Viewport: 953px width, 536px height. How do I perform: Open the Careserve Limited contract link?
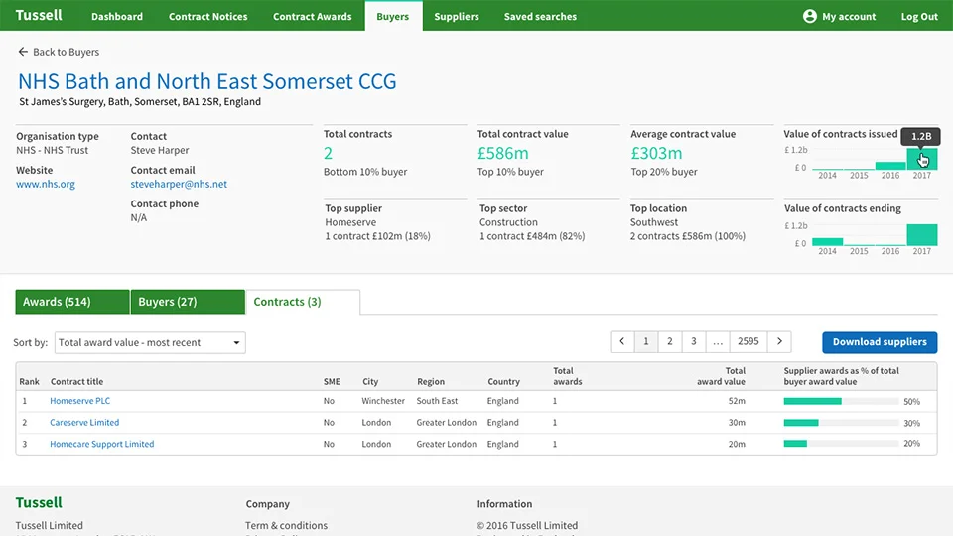tap(84, 423)
